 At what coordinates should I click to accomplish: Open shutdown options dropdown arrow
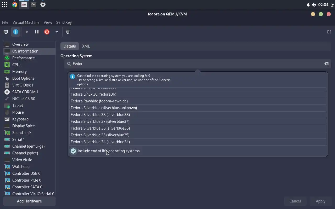pos(57,32)
